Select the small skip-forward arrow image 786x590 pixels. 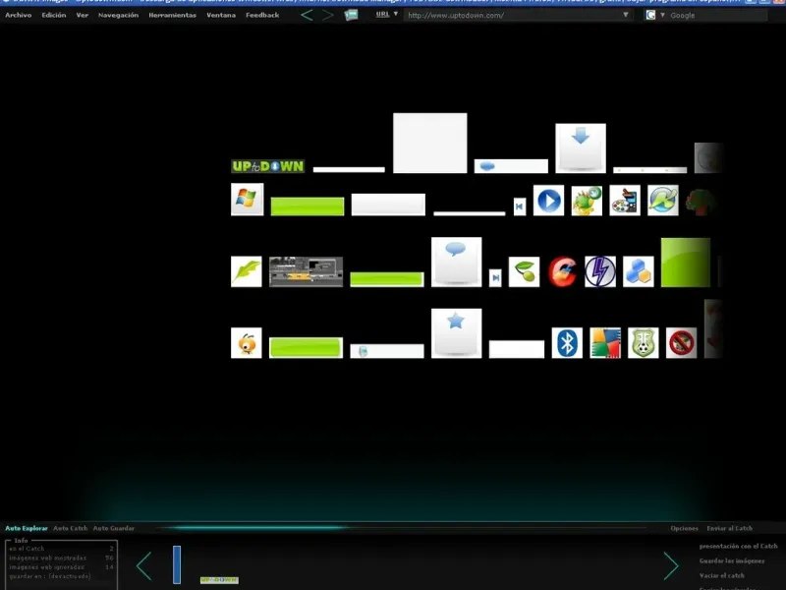[495, 278]
